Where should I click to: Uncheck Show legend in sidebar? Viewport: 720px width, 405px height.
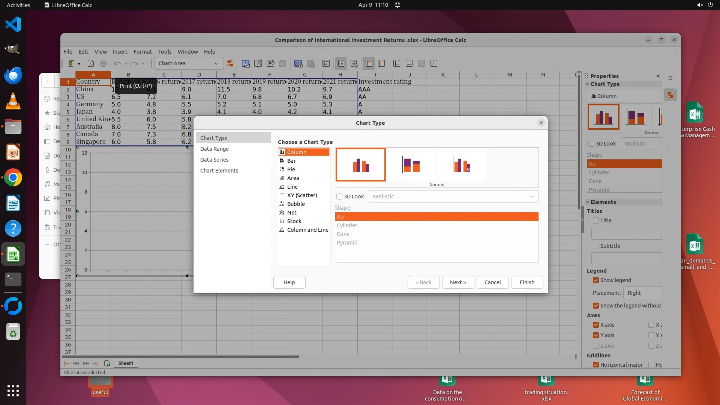pos(596,280)
